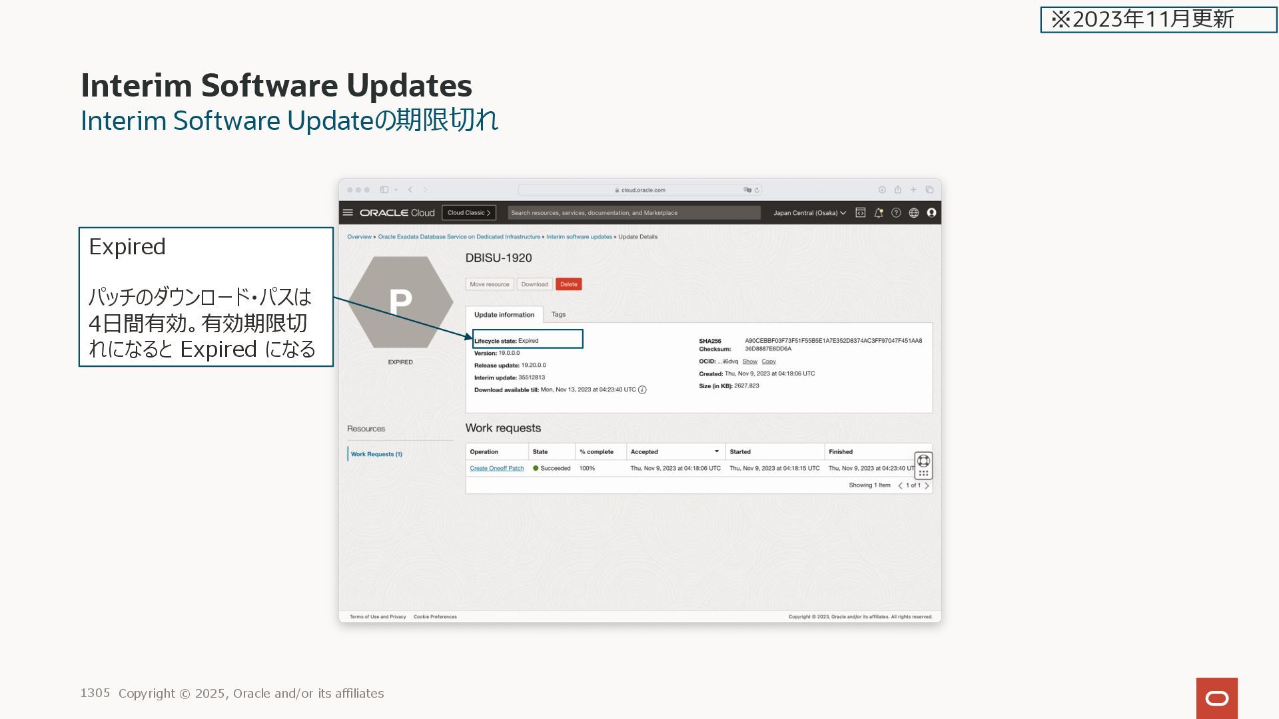Open the Cloud Shell developer tools icon
The width and height of the screenshot is (1279, 719).
coord(861,213)
